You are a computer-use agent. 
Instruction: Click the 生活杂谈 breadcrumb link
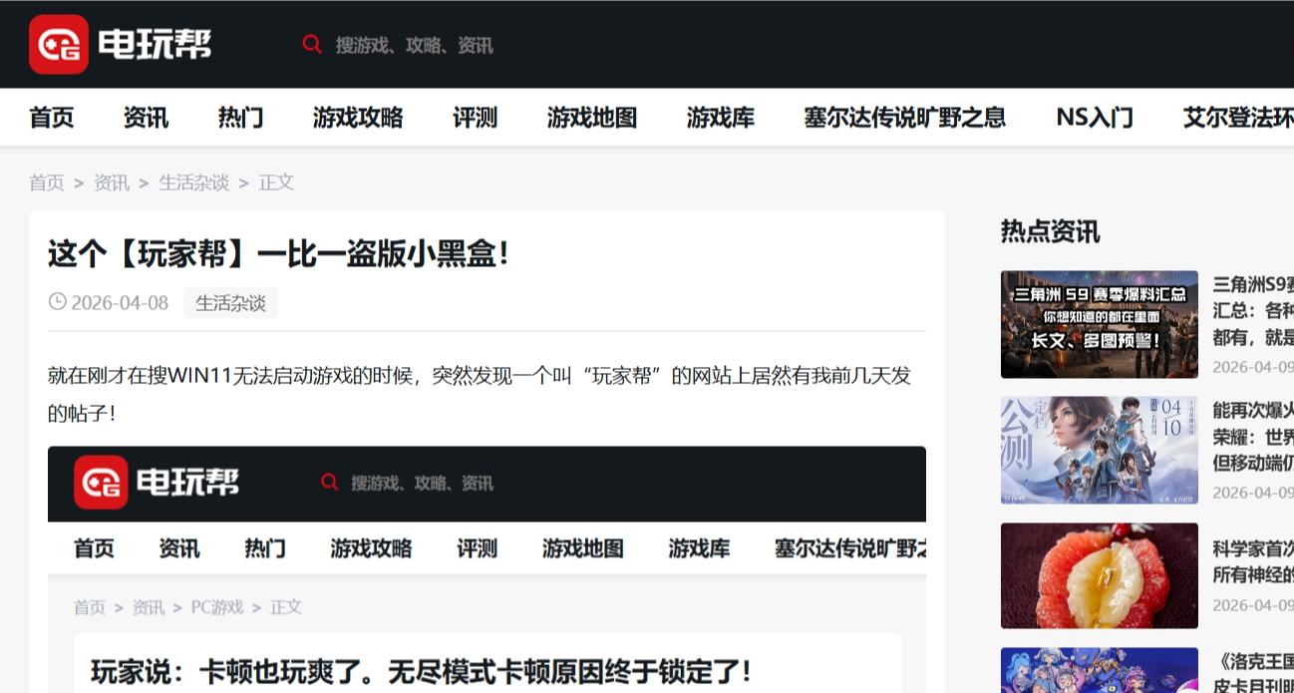tap(193, 182)
